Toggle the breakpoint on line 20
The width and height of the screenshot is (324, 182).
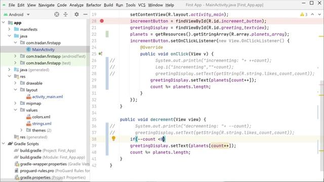pos(102,21)
